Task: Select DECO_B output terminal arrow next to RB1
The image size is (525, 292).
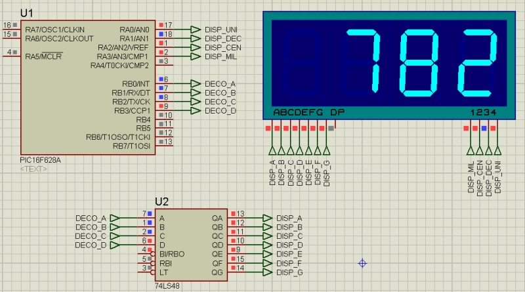Action: (x=196, y=93)
